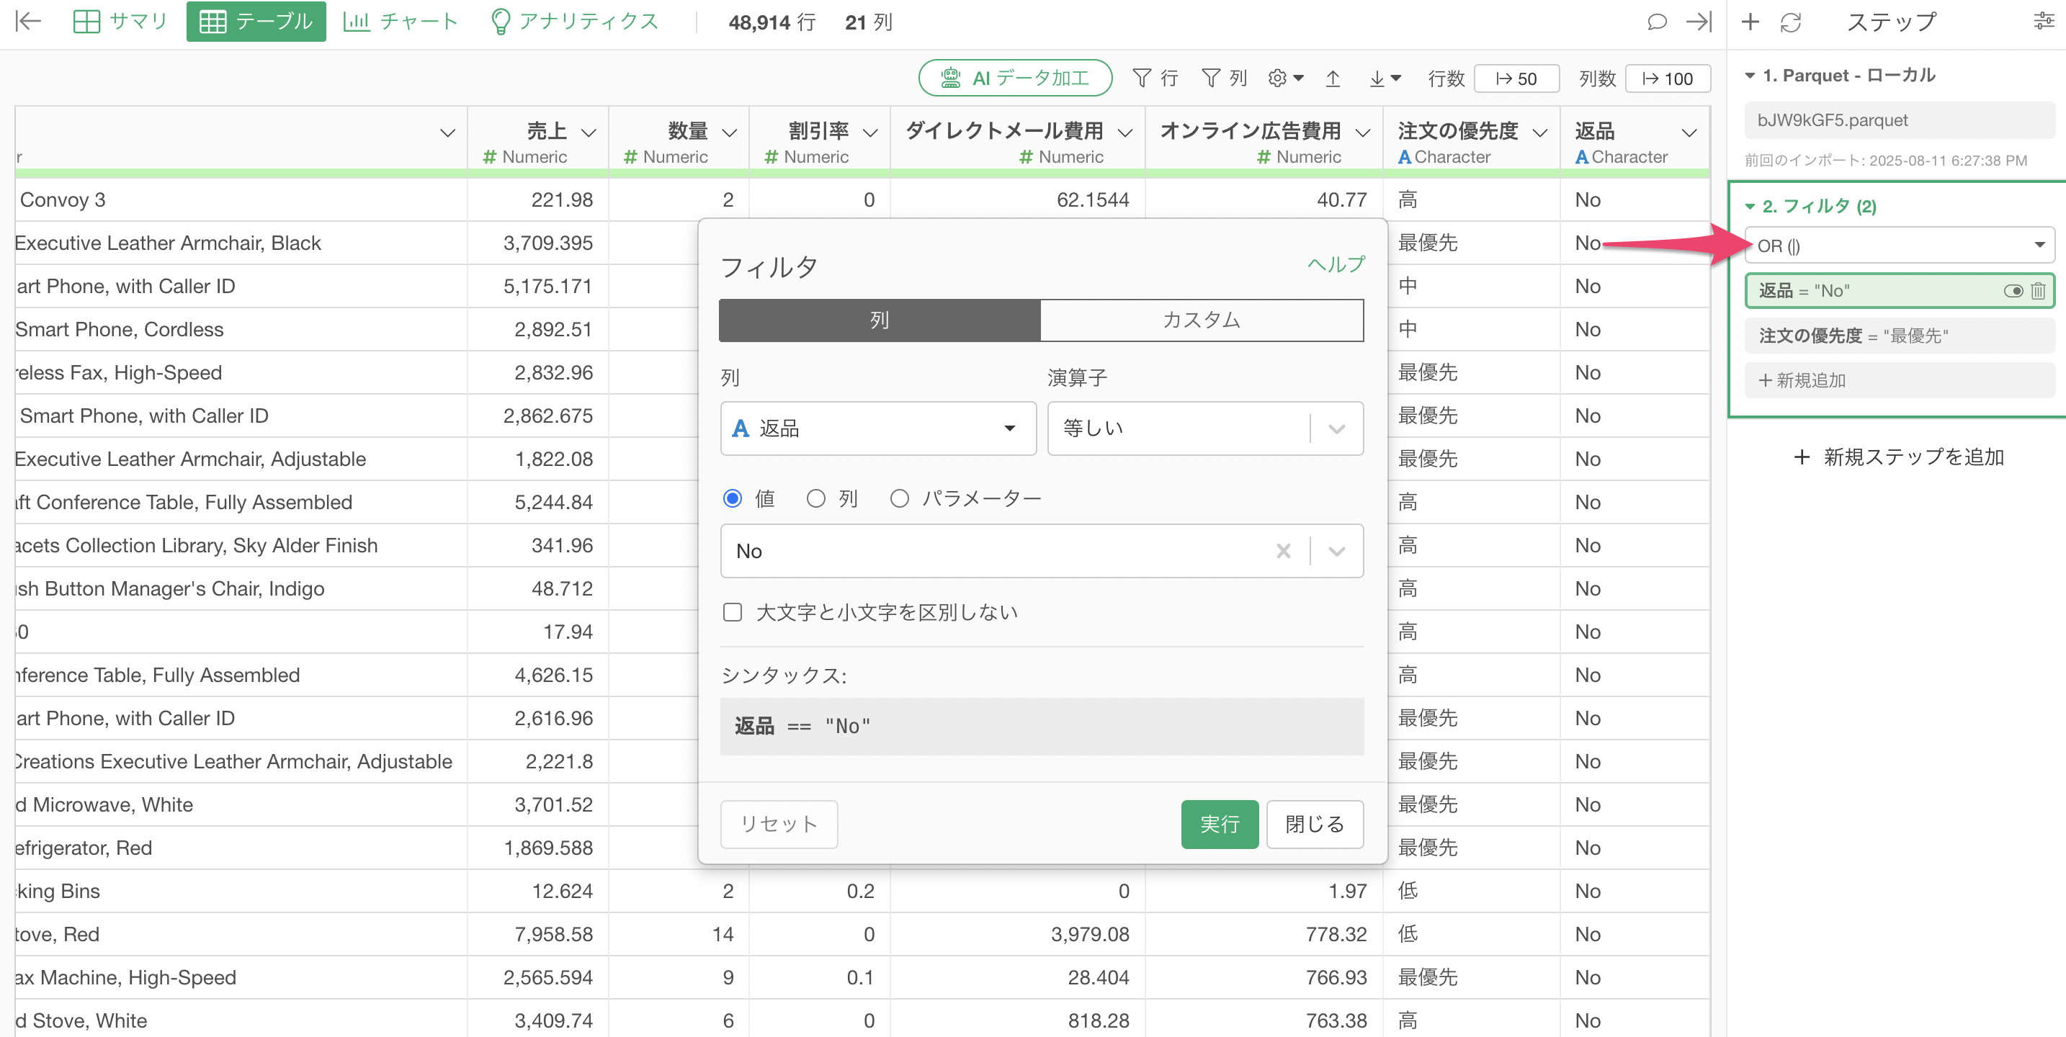The image size is (2066, 1037).
Task: Edit the 列数 value 100 field
Action: pos(1667,78)
